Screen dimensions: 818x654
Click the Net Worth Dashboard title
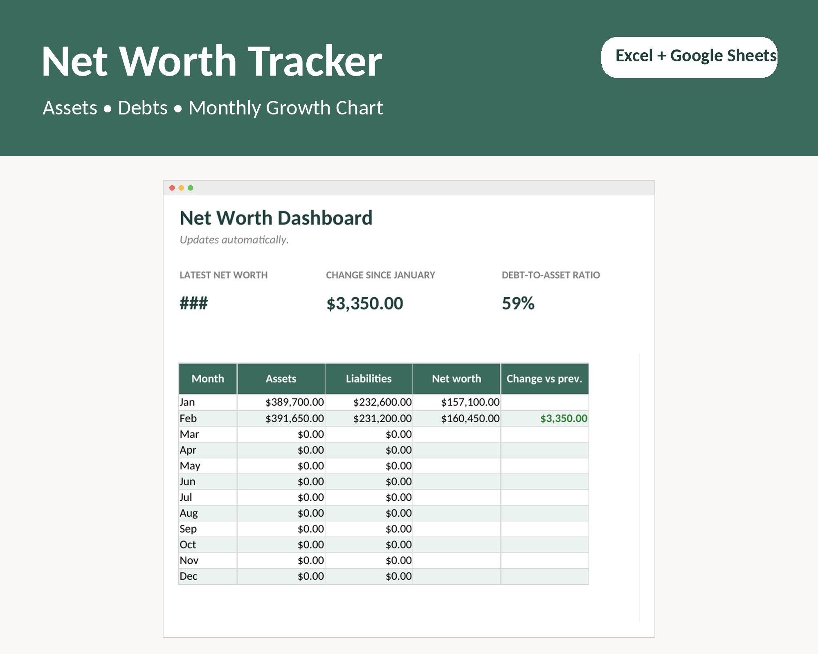click(276, 218)
